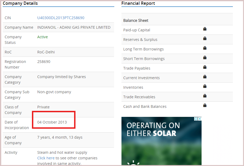Screen dimensions: 244x166
Task: Click the 'Trade Payables' row label
Action: tap(137, 68)
